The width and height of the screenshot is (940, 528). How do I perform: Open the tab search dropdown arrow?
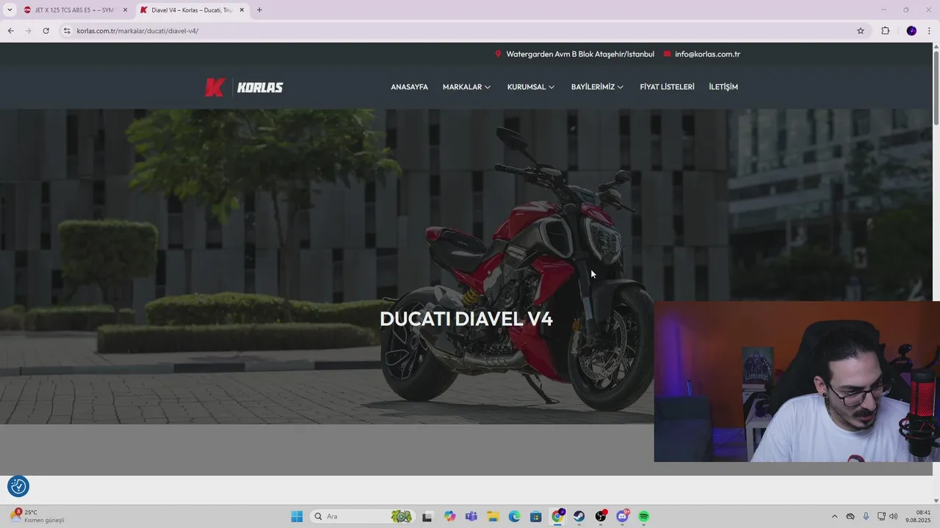click(10, 10)
